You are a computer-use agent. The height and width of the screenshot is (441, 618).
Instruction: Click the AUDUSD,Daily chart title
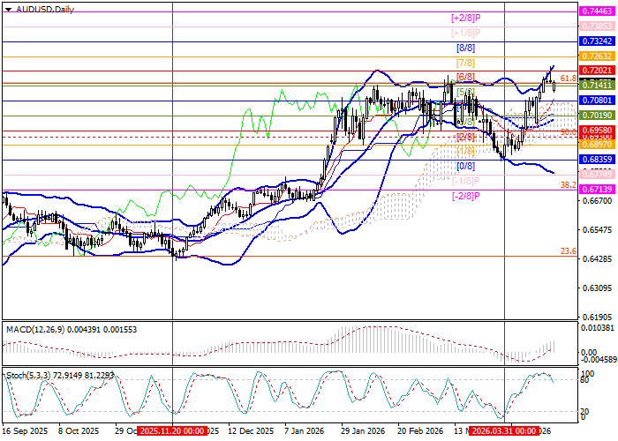[x=41, y=9]
